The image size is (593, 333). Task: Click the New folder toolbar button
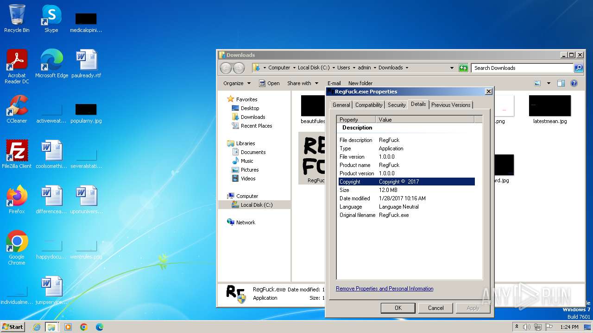coord(360,83)
